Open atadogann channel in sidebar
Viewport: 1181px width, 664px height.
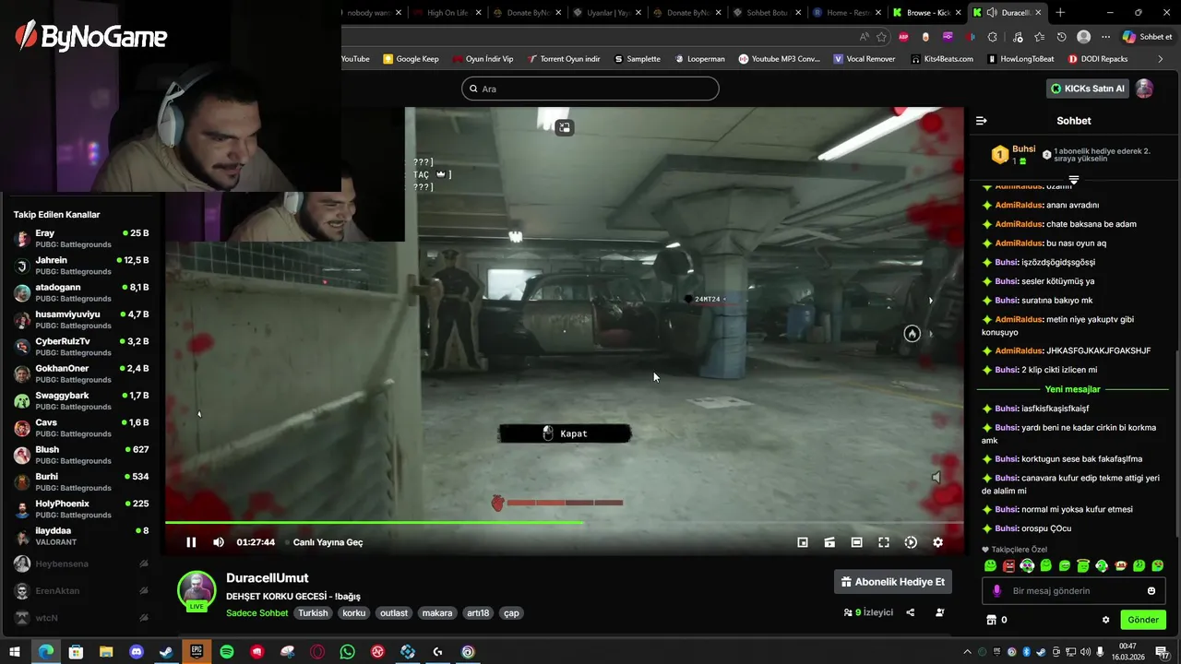82,292
